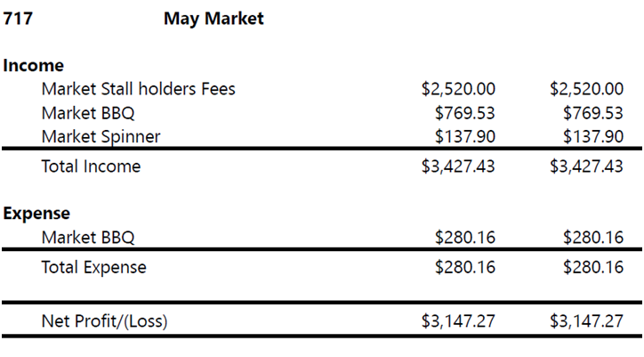Click the Total Expense label

tap(93, 267)
